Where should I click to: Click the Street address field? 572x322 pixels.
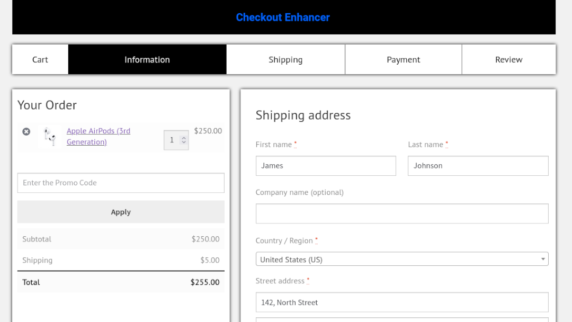[x=402, y=302]
